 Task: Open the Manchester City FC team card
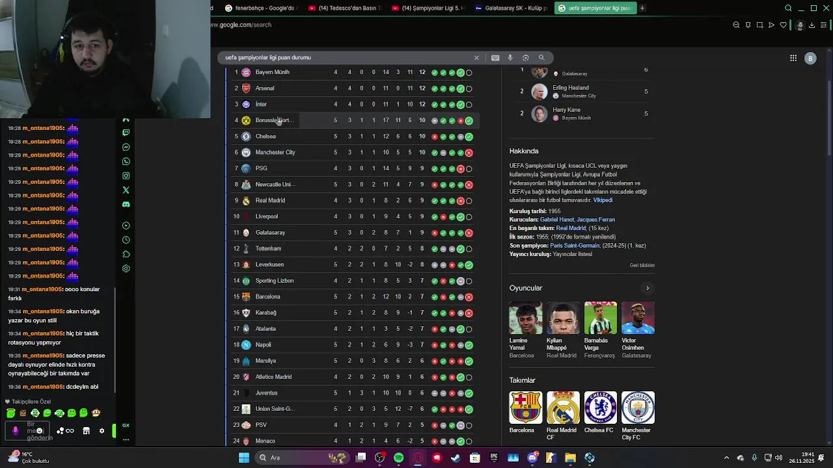[x=638, y=416]
